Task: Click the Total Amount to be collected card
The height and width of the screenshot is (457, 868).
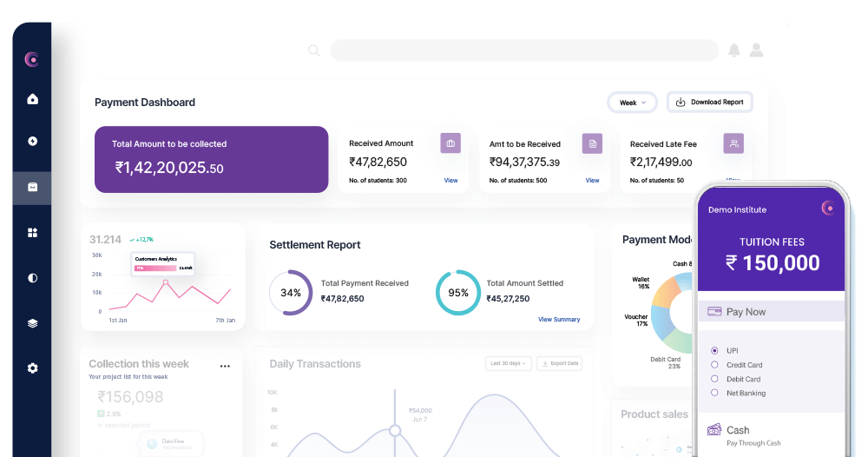Action: 212,160
